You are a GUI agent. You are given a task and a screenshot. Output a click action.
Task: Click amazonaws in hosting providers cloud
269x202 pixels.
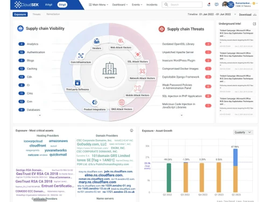(58, 141)
